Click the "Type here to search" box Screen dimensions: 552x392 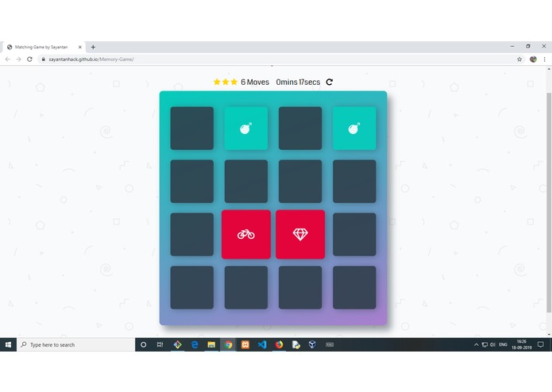pyautogui.click(x=75, y=344)
